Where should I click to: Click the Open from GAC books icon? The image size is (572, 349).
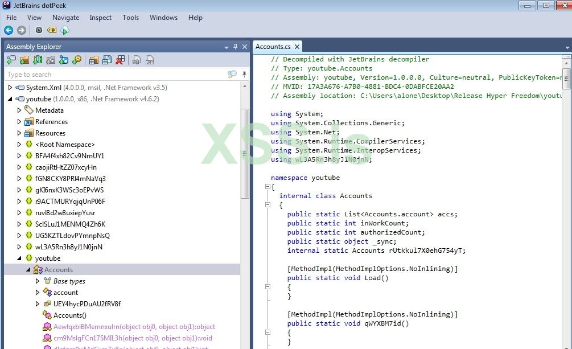click(38, 60)
